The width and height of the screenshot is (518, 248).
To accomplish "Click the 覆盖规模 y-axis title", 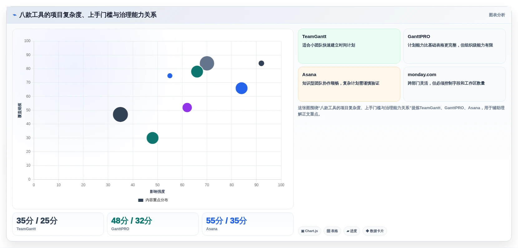I will pos(20,110).
